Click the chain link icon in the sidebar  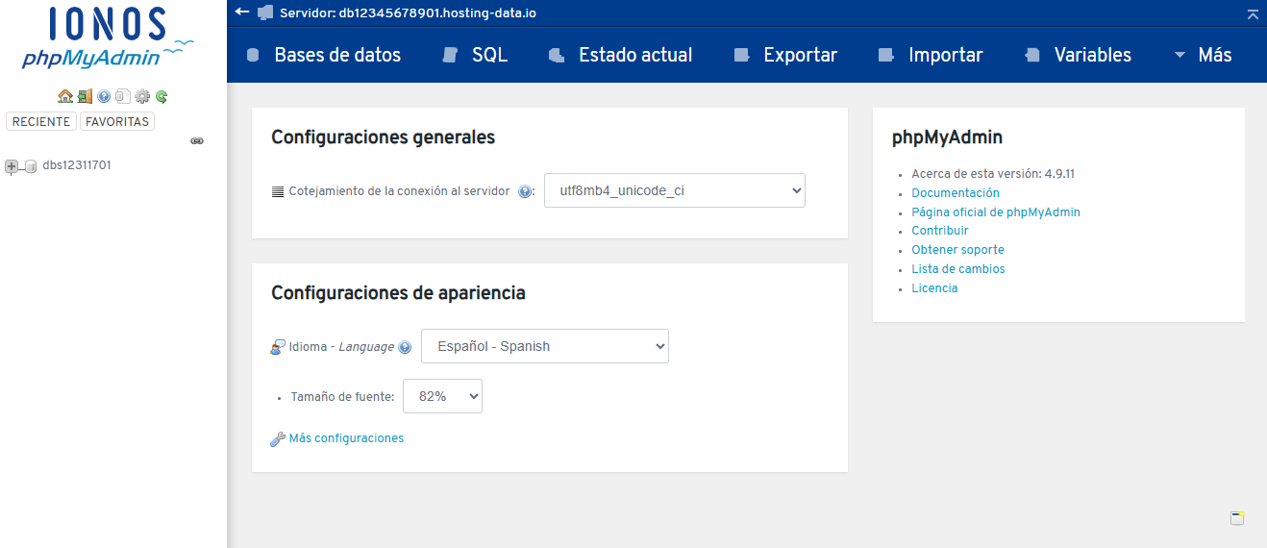(x=197, y=140)
